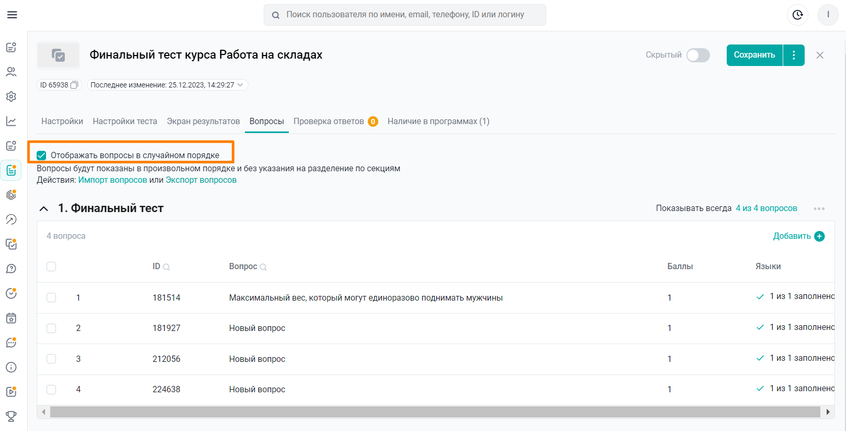Copy the test ID 65938
This screenshot has height=431, width=846.
(74, 85)
